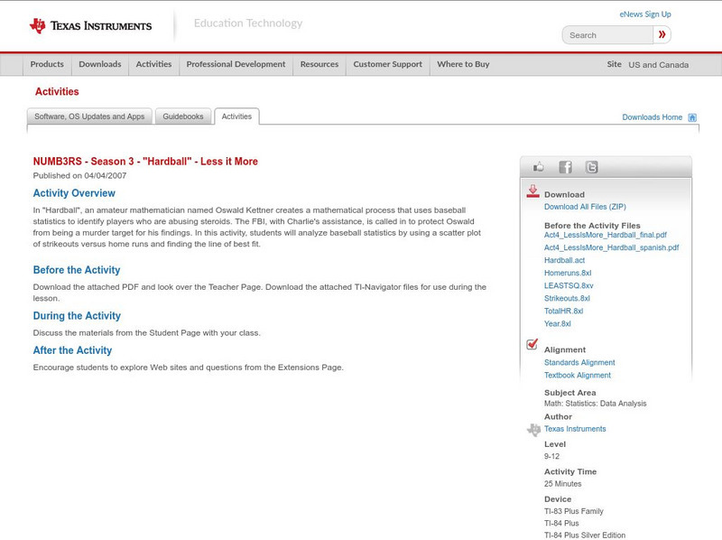
Task: Download the Year.8xl file
Action: tap(557, 324)
